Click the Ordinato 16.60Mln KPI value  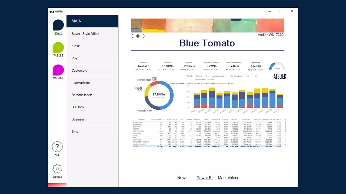point(143,66)
